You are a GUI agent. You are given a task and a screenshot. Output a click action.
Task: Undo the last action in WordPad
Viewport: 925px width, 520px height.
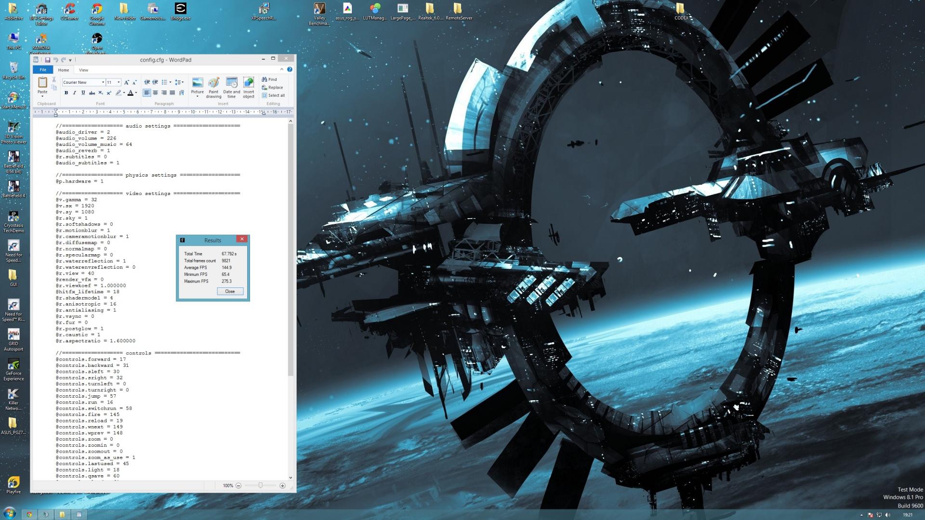[55, 60]
